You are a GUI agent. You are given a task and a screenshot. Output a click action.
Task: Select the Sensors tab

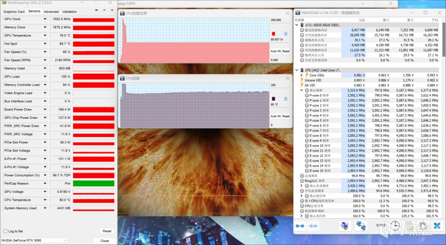(34, 11)
